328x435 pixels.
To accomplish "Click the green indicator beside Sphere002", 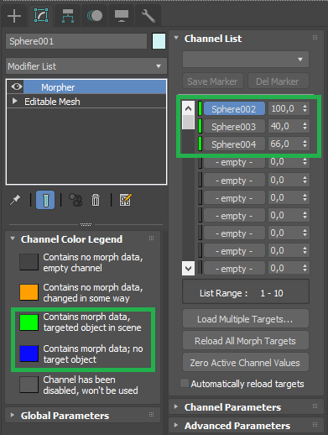I will coord(200,108).
